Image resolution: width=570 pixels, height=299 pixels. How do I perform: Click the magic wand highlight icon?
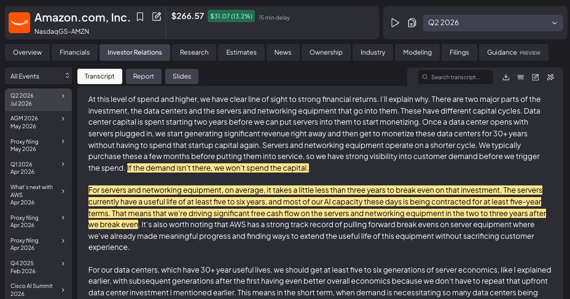(550, 77)
